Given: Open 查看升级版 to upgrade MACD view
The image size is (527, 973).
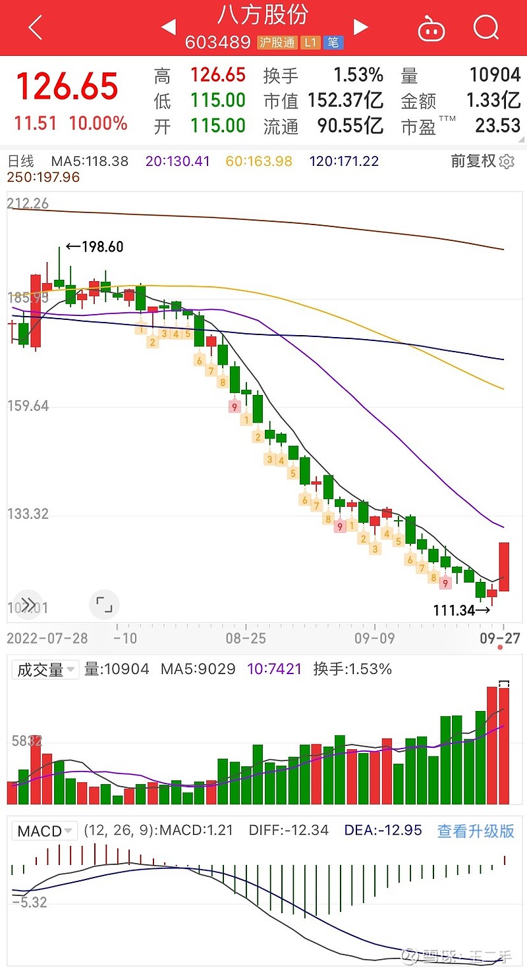Looking at the screenshot, I should pos(477,830).
